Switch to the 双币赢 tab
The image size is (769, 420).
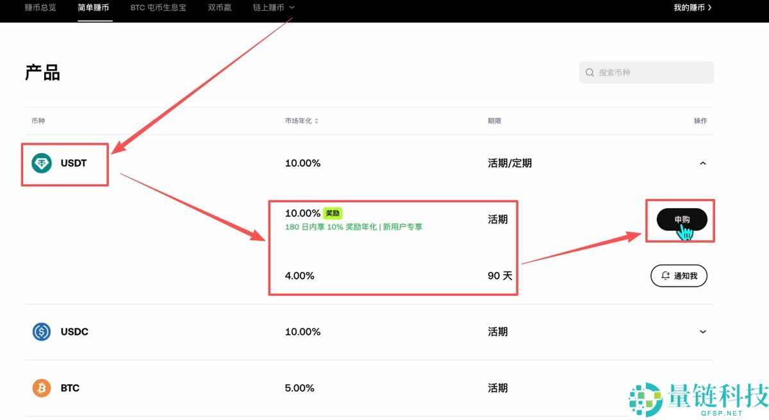[x=219, y=8]
